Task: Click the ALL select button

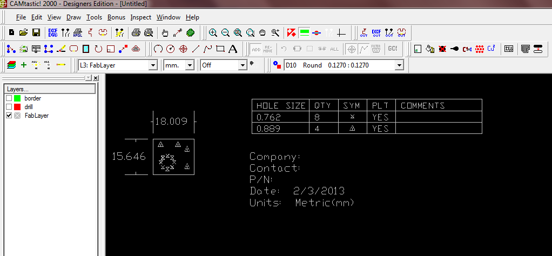Action: pos(334,49)
